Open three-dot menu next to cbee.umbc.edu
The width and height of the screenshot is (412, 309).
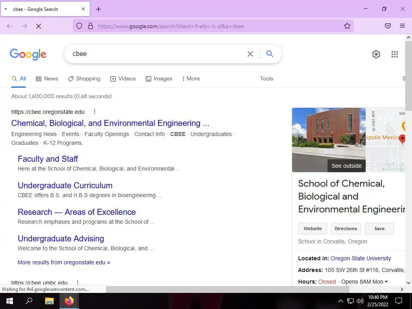pyautogui.click(x=78, y=283)
